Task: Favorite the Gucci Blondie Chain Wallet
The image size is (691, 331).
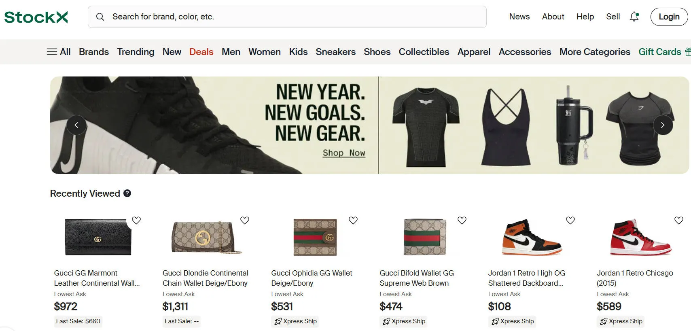Action: (245, 221)
